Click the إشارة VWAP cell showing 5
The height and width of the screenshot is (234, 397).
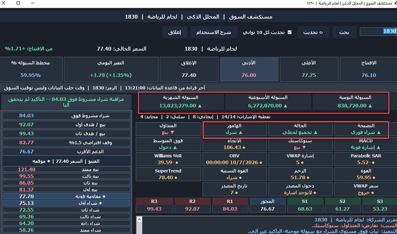300,159
